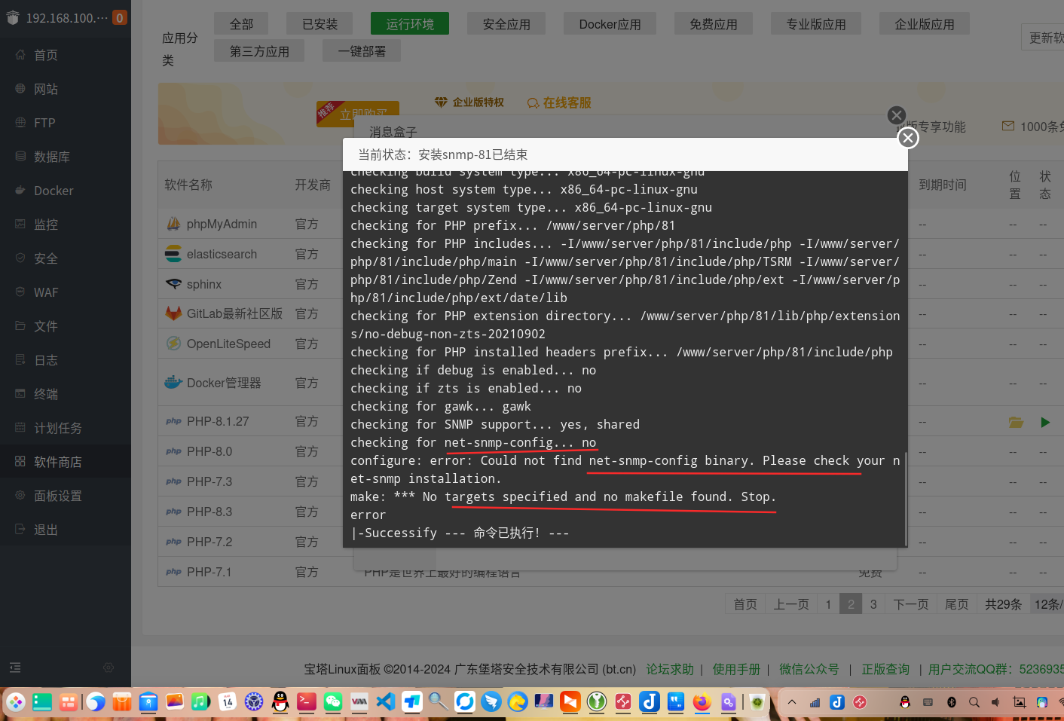This screenshot has height=721, width=1064.
Task: Open the 正版查询 footer link
Action: [x=885, y=669]
